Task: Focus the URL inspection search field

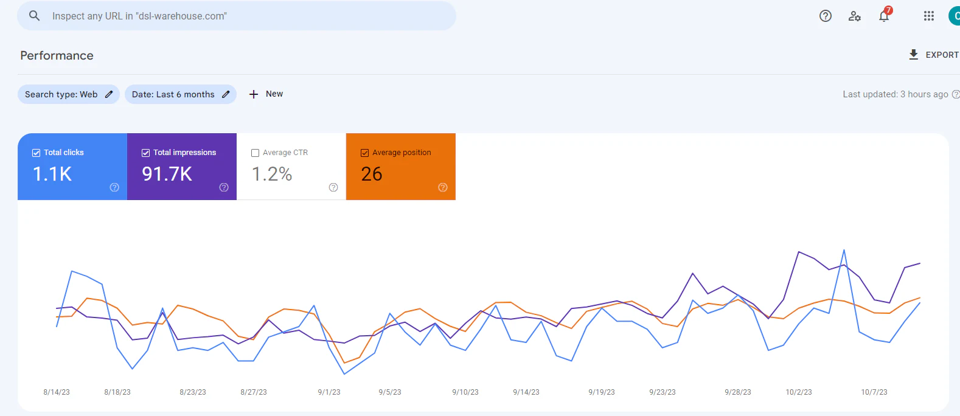Action: click(237, 16)
